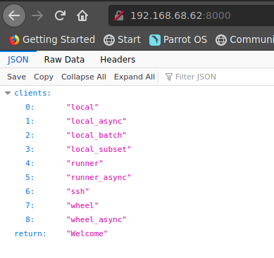Open the Parrot OS bookmark

(178, 39)
